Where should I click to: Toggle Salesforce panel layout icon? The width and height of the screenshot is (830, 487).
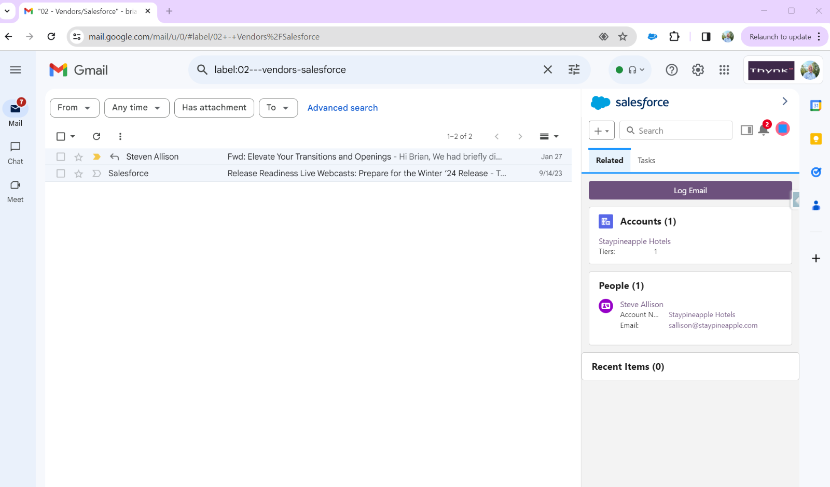point(747,130)
